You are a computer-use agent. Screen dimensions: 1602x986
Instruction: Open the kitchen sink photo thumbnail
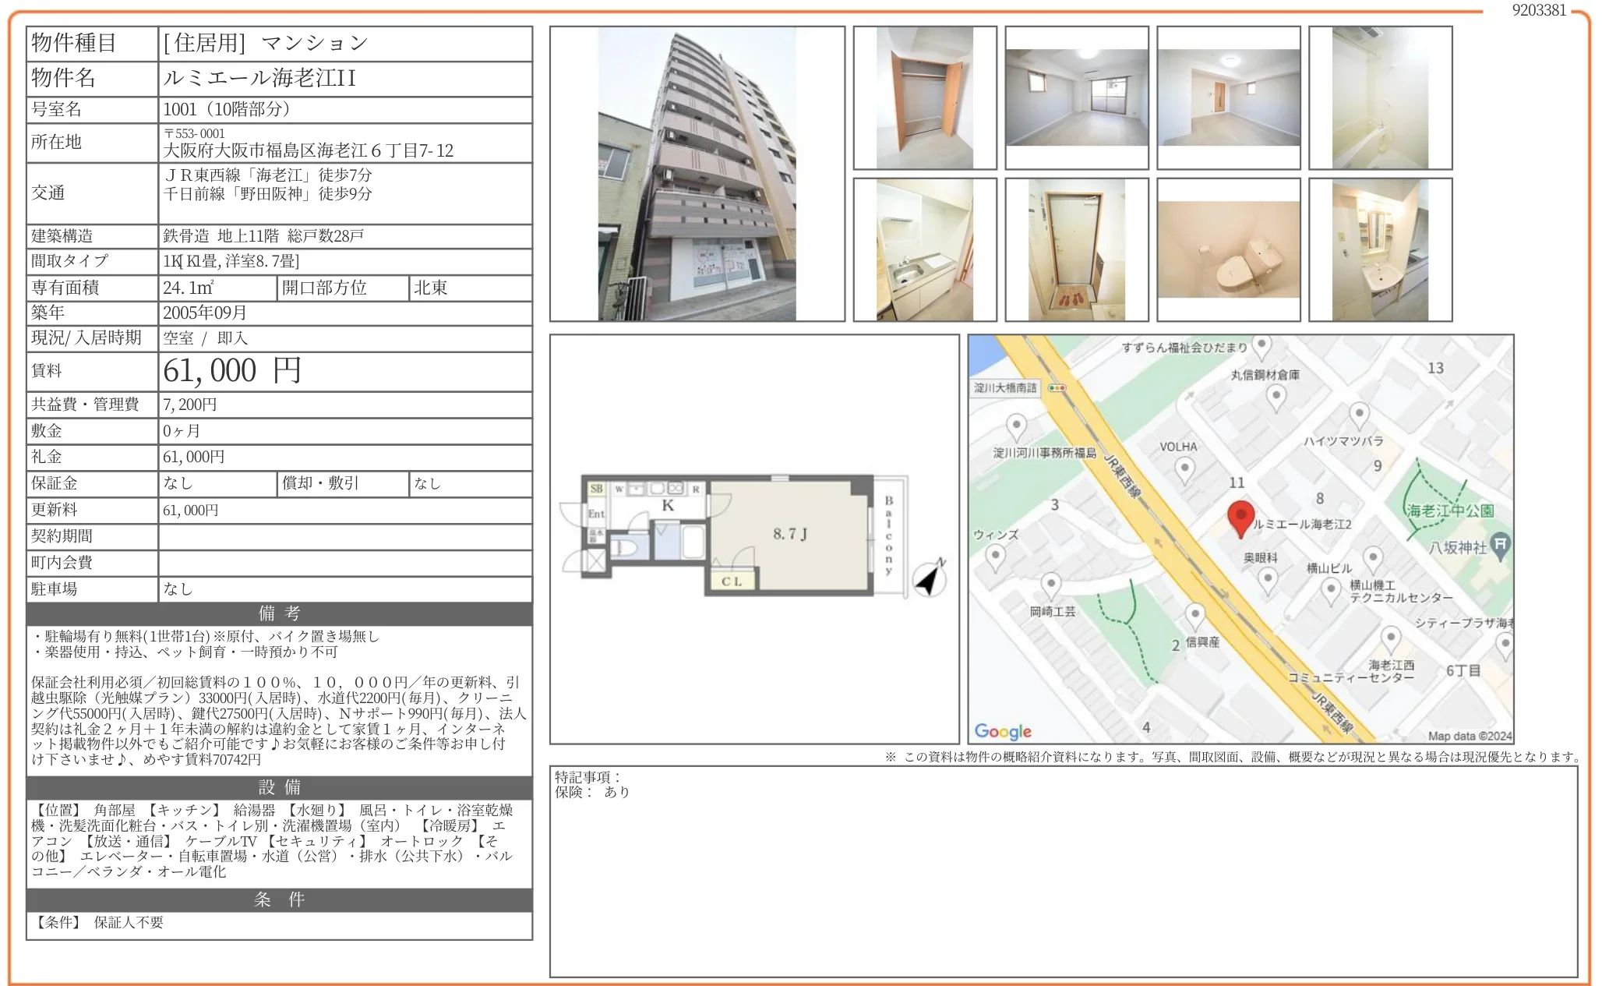[x=924, y=249]
